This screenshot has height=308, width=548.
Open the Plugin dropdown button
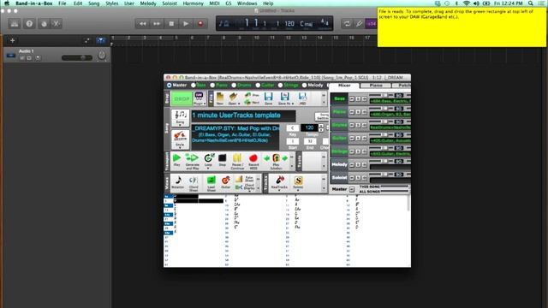(200, 99)
